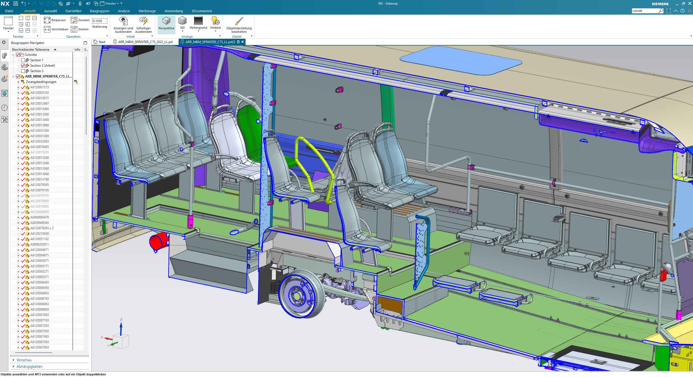Open the Baugruppen ribbon tab
This screenshot has width=693, height=377.
99,11
